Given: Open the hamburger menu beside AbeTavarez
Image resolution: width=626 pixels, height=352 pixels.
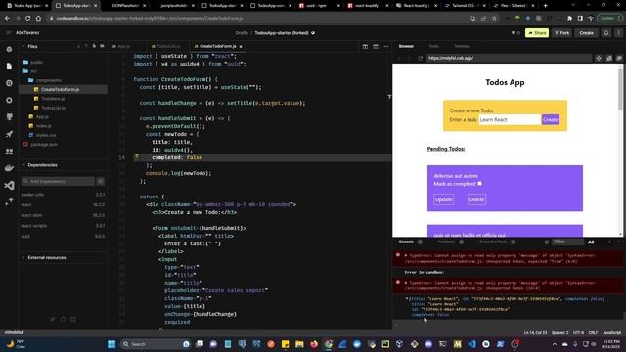Looking at the screenshot, I should click(9, 33).
